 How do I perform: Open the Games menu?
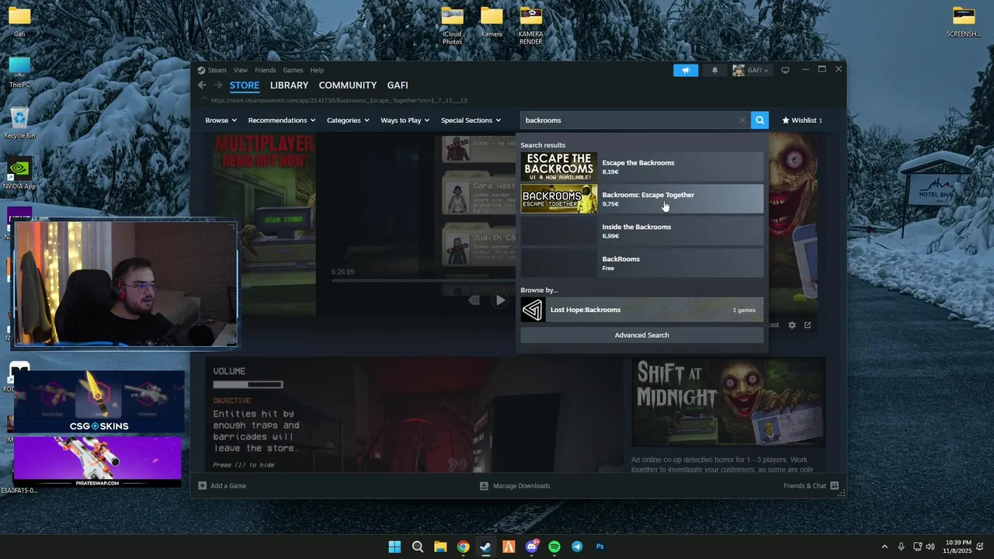[x=293, y=70]
